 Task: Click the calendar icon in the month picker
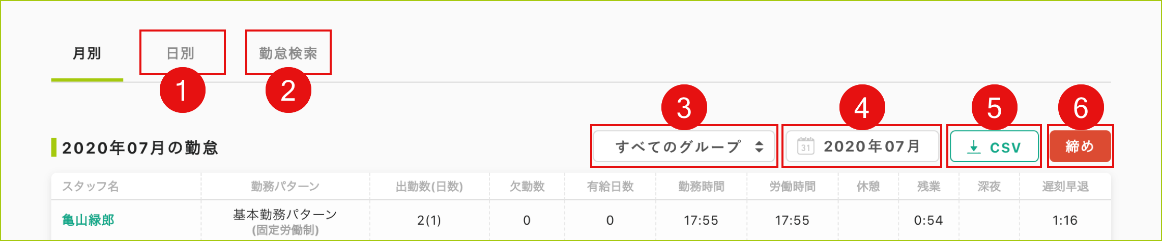[x=805, y=146]
